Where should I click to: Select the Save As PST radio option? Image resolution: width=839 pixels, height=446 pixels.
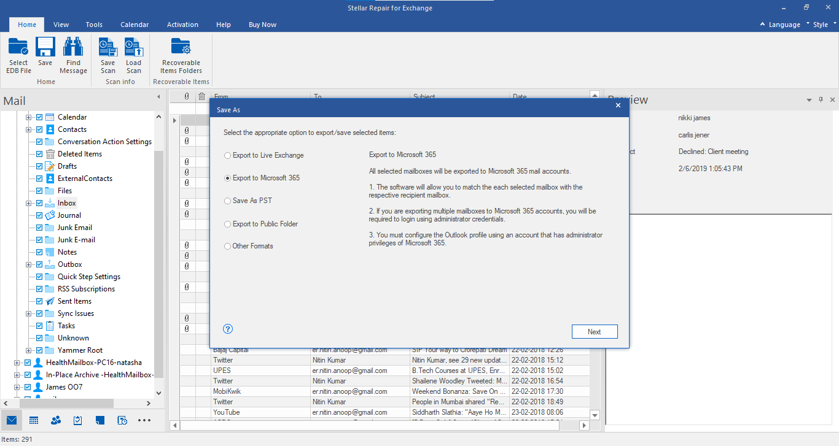228,201
